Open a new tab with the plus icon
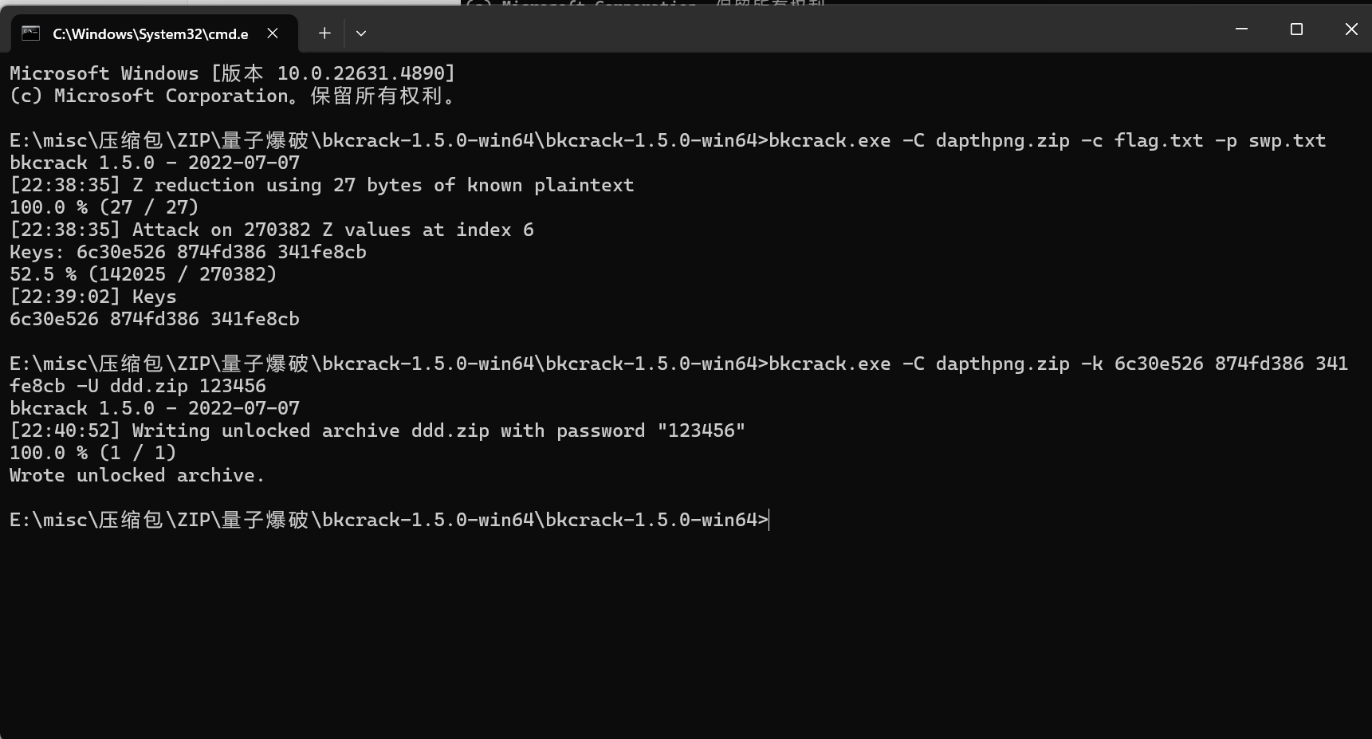1372x739 pixels. [324, 33]
